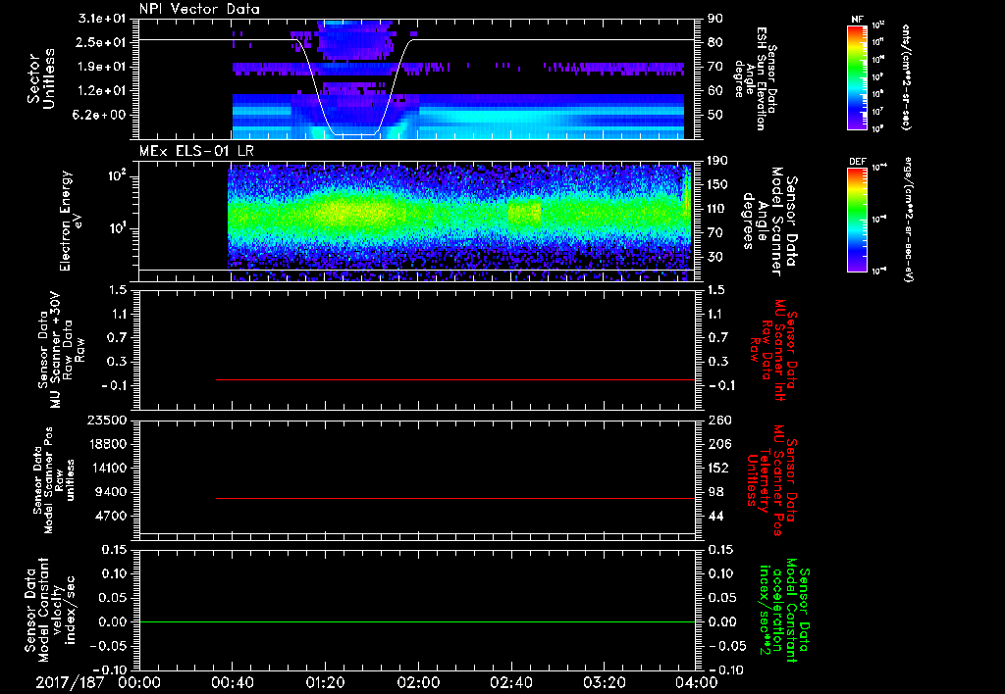
Task: Click the NF flux color bar
Action: [x=857, y=76]
